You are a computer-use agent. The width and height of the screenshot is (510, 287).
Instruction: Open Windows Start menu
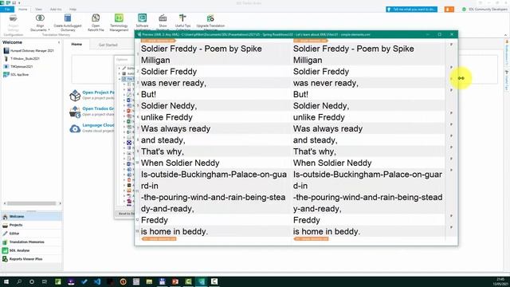[x=6, y=281]
